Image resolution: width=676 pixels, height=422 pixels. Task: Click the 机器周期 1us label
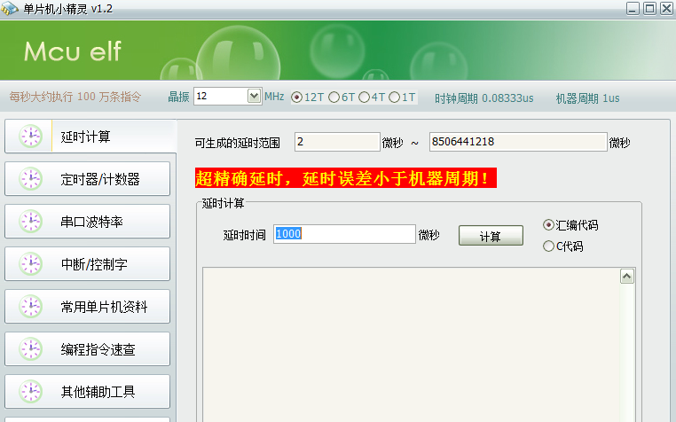pos(587,98)
